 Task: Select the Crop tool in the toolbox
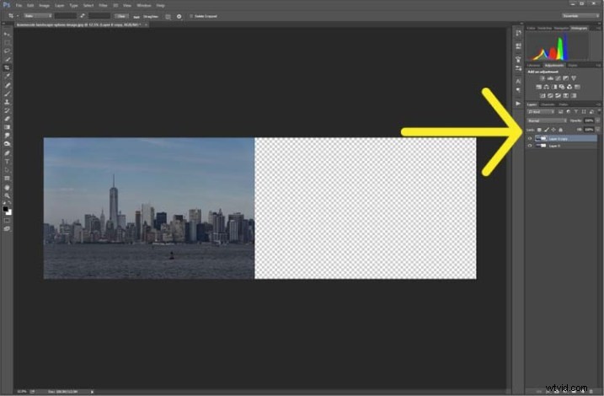[7, 67]
